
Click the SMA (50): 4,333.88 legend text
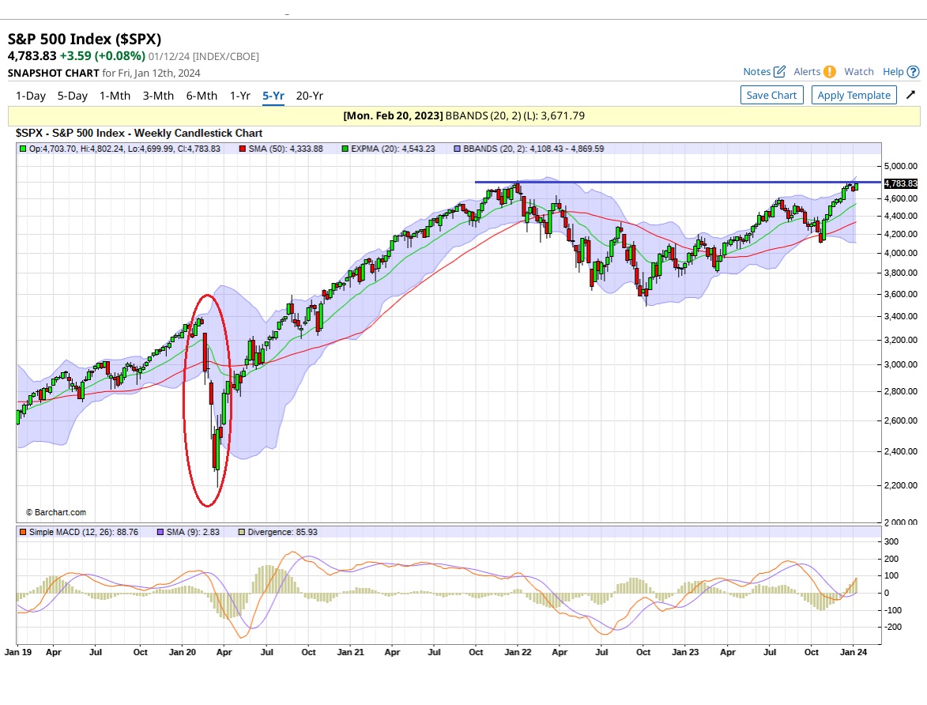pyautogui.click(x=285, y=149)
